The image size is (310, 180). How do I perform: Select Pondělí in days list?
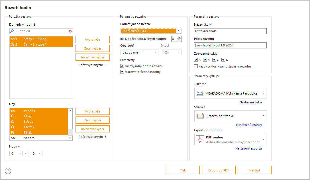click(38, 111)
